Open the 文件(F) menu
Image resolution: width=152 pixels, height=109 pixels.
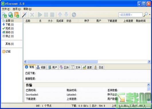pyautogui.click(x=6, y=9)
